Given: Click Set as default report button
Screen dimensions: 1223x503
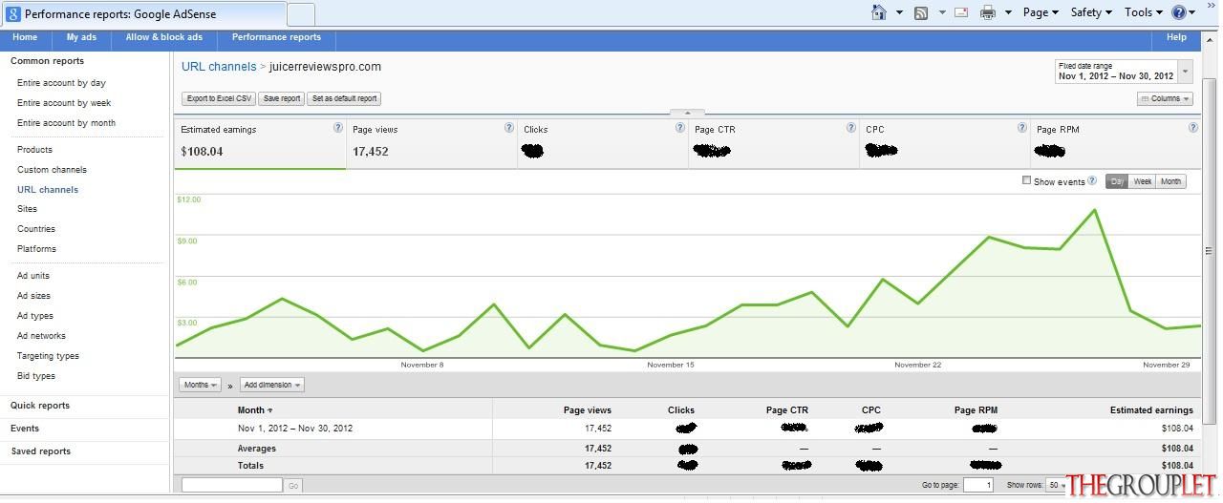Looking at the screenshot, I should (345, 98).
